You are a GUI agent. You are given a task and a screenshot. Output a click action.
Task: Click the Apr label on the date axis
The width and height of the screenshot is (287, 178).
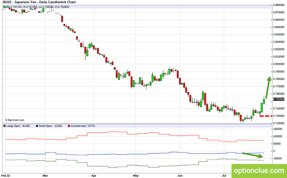click(x=94, y=176)
